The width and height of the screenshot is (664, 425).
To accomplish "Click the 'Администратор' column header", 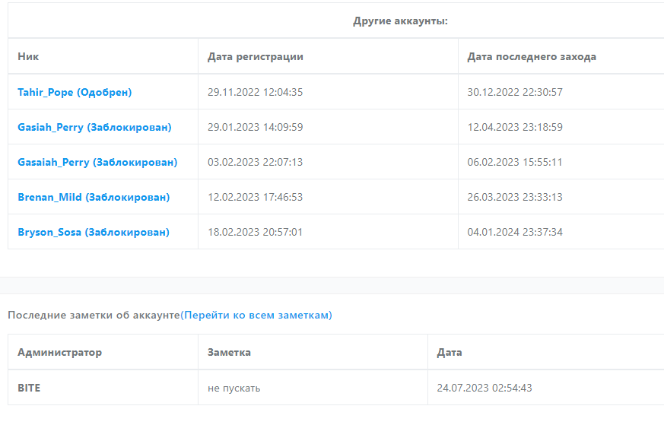I will point(59,352).
